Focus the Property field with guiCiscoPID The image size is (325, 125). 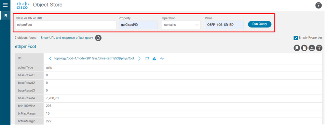pos(138,25)
